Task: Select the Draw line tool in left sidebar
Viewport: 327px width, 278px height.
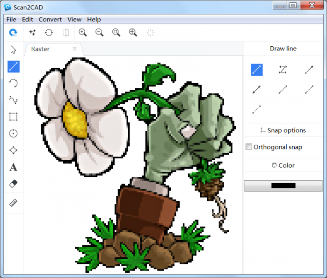Action: click(14, 67)
